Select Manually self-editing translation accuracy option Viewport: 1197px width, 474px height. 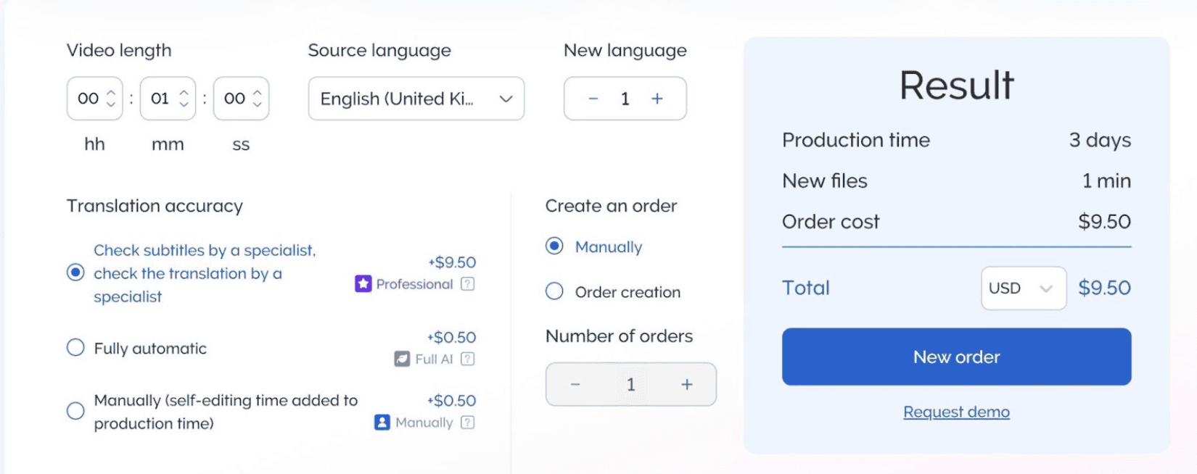75,411
